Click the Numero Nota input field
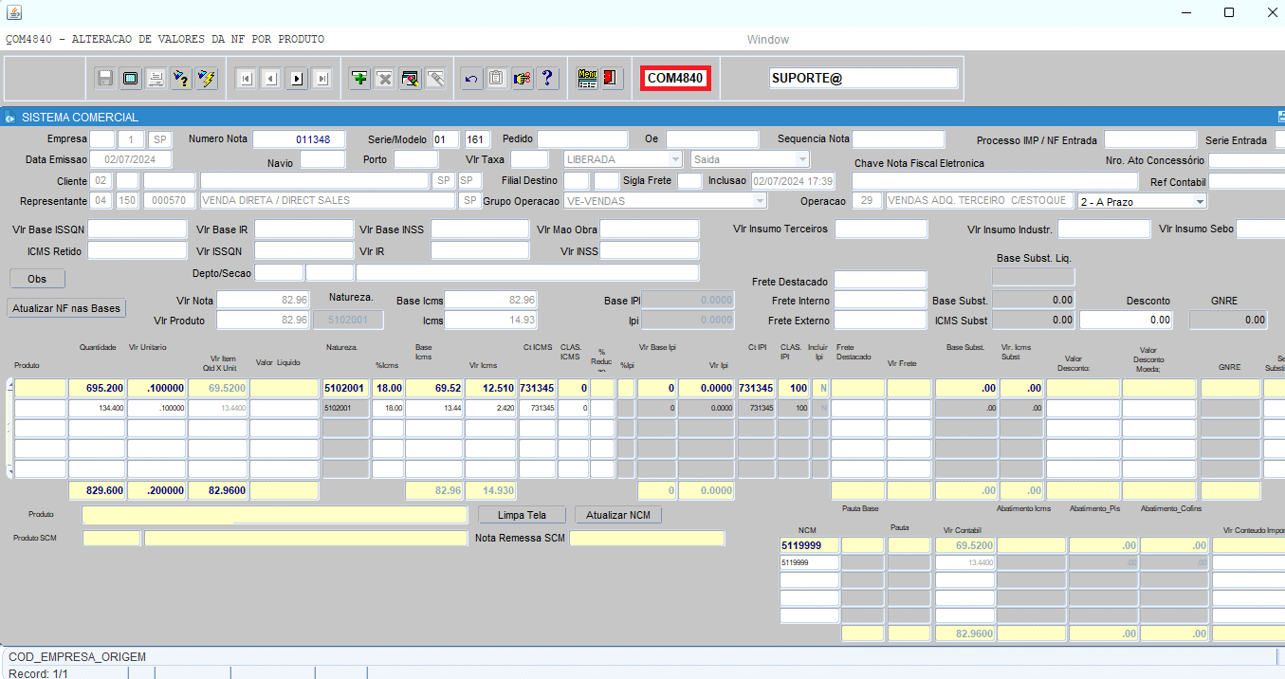This screenshot has height=679, width=1285. pyautogui.click(x=299, y=139)
